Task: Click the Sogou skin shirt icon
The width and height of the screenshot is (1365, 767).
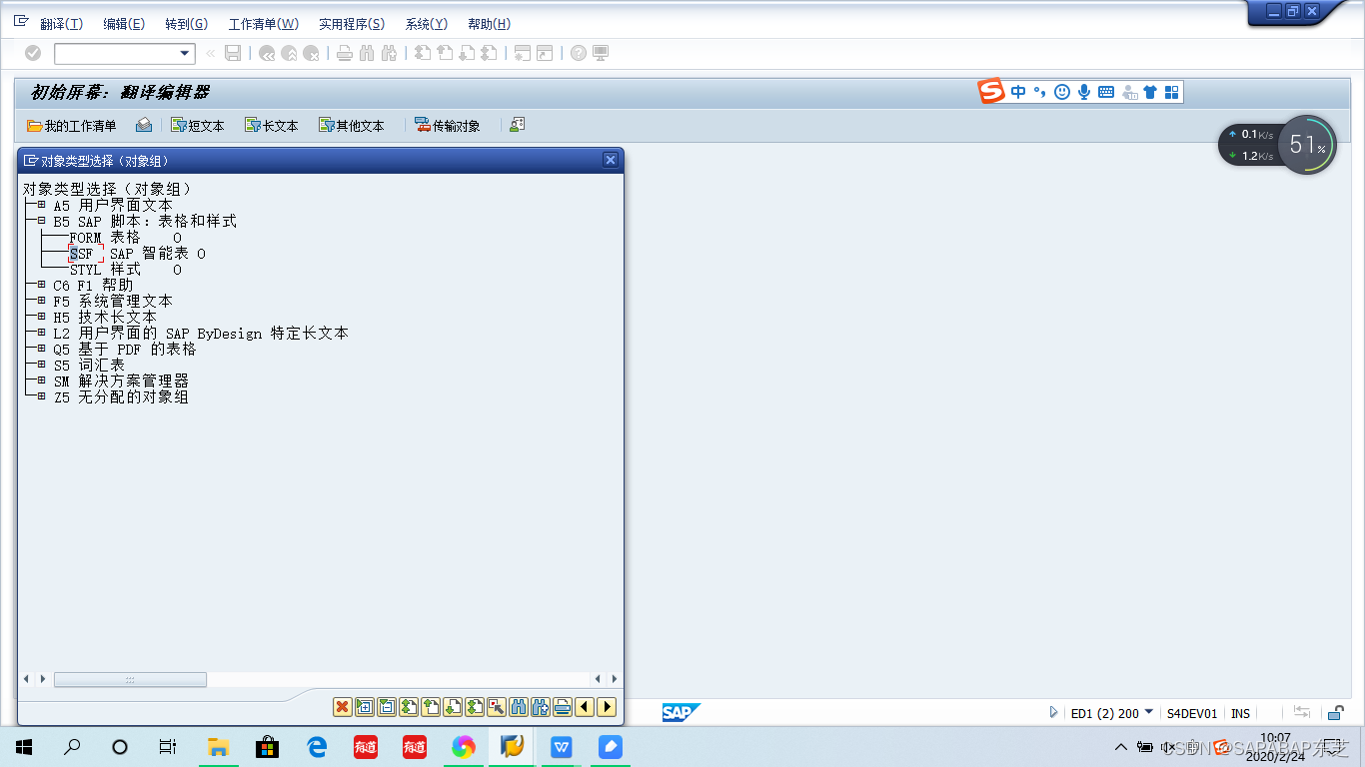Action: 1150,92
